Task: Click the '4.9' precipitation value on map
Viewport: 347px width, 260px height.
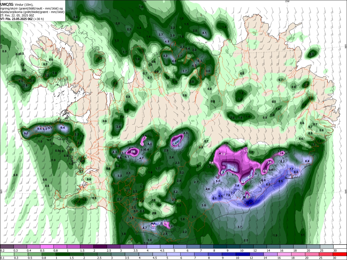Action: click(167, 41)
